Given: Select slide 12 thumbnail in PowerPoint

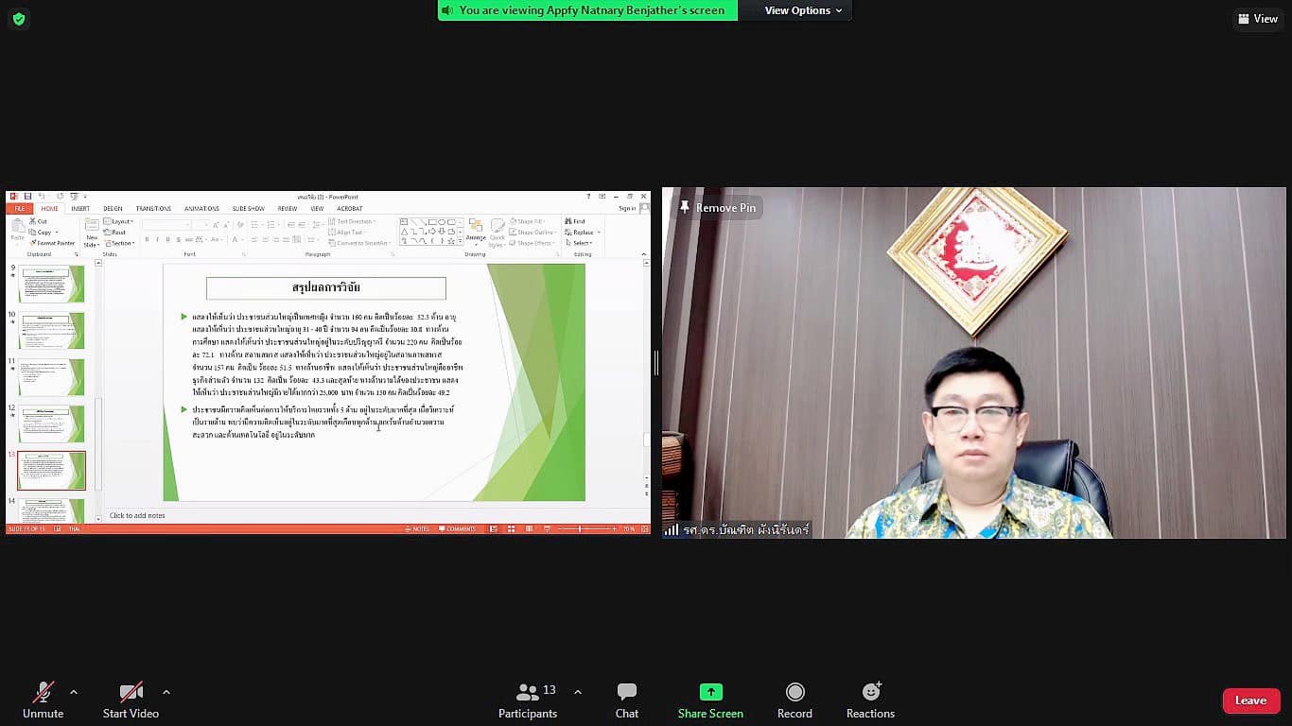Looking at the screenshot, I should pyautogui.click(x=52, y=423).
